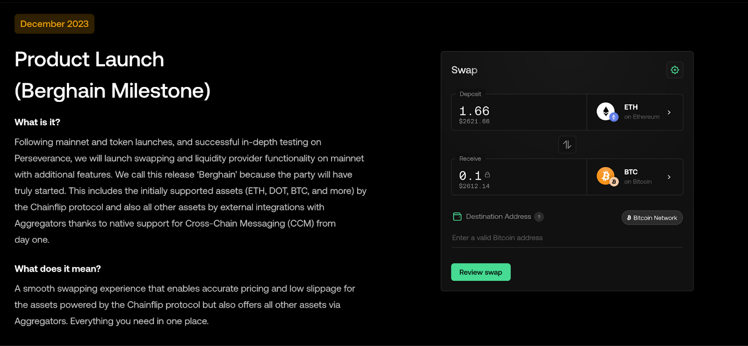This screenshot has height=346, width=748.
Task: Focus the Bitcoin address input field
Action: [567, 238]
